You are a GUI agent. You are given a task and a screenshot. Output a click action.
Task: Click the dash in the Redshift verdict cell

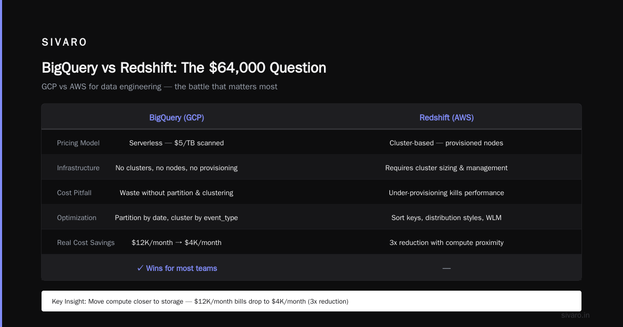[446, 268]
